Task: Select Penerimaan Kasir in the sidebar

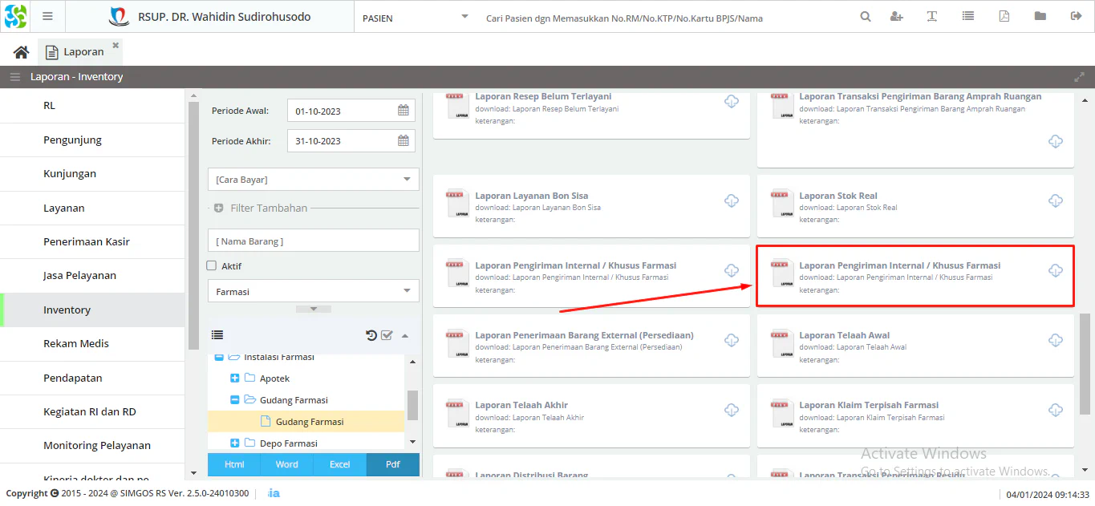Action: tap(92, 241)
